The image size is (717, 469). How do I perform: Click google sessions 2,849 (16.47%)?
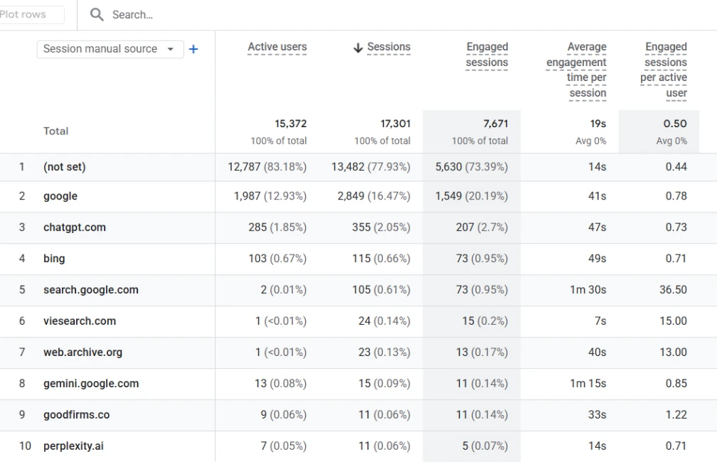[x=374, y=196]
